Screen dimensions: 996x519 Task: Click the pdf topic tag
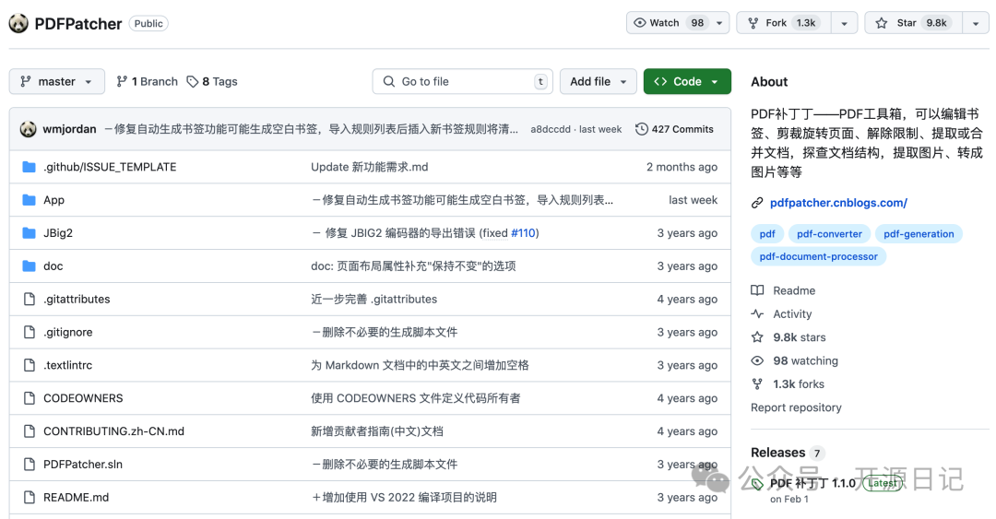tap(767, 234)
